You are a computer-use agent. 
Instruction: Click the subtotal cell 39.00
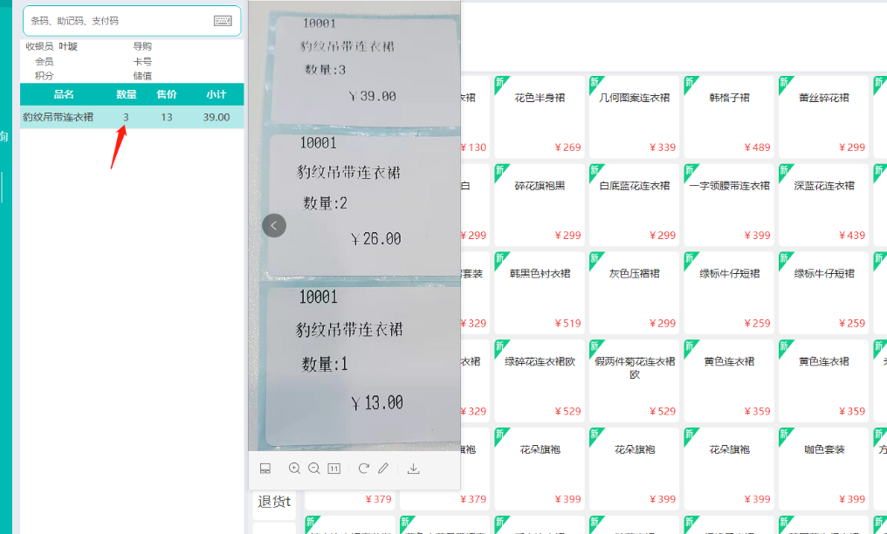click(217, 117)
